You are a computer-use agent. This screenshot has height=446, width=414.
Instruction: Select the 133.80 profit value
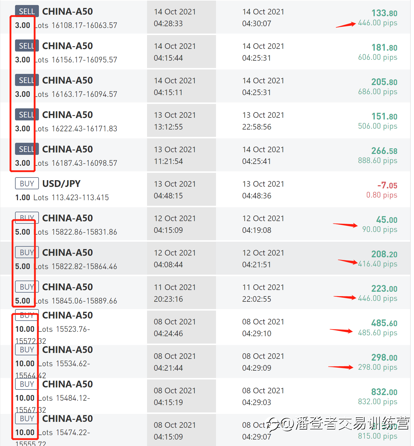pos(384,13)
